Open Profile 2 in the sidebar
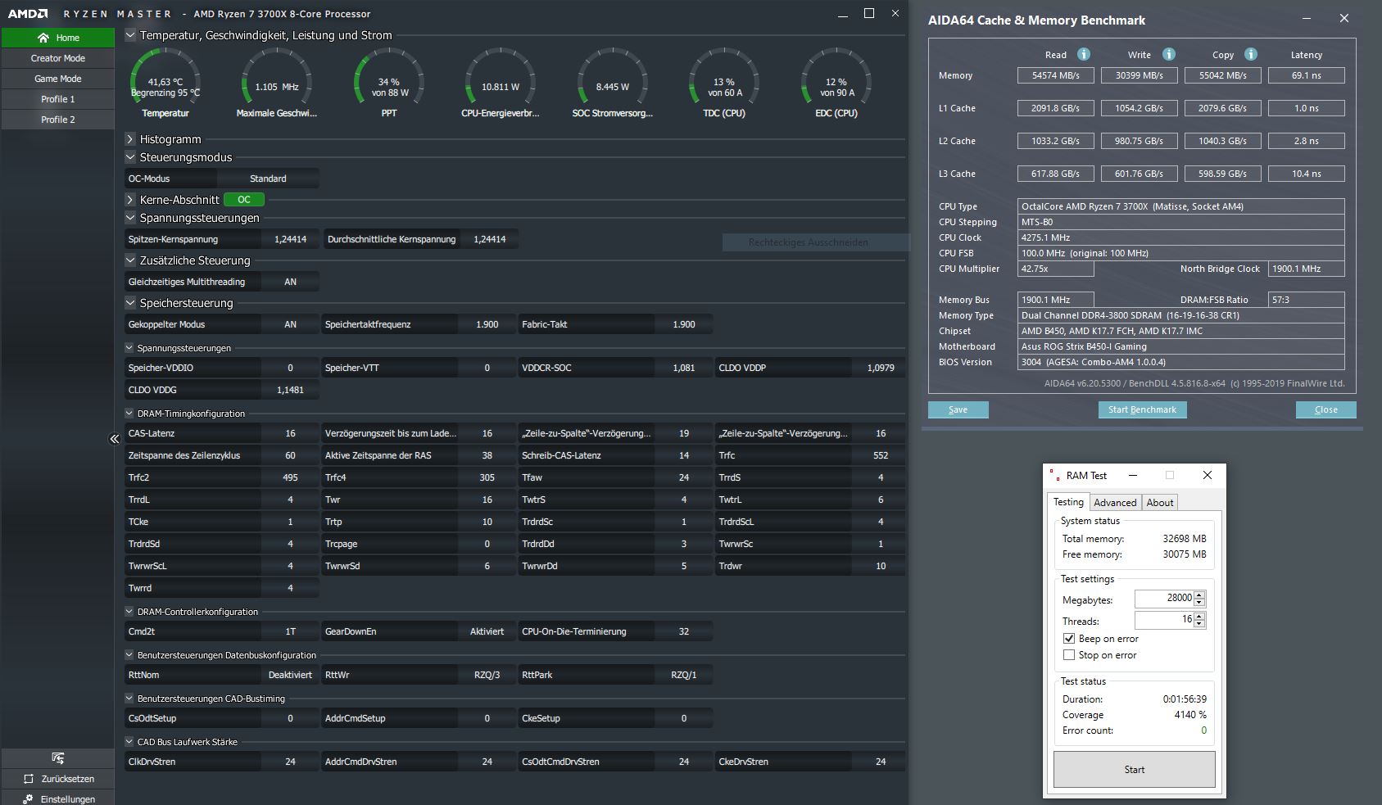This screenshot has height=805, width=1382. point(58,120)
